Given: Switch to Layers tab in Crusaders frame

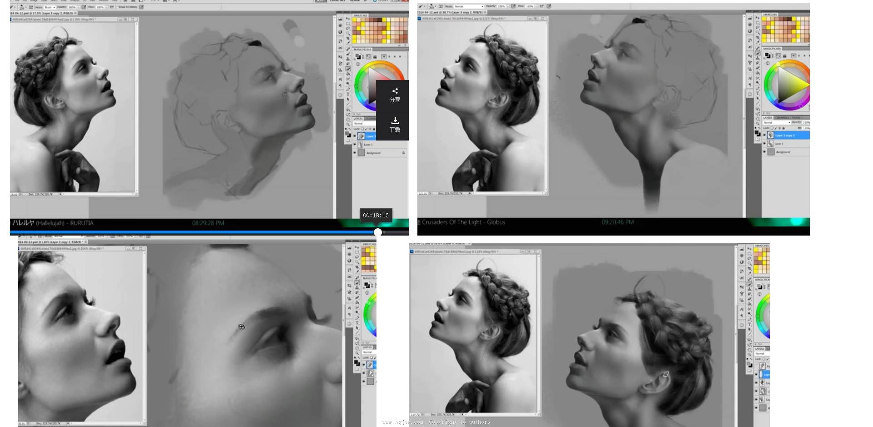Looking at the screenshot, I should tap(768, 118).
